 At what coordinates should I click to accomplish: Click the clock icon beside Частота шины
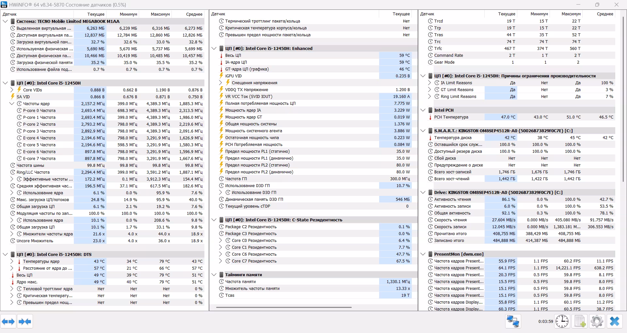[x=13, y=166]
